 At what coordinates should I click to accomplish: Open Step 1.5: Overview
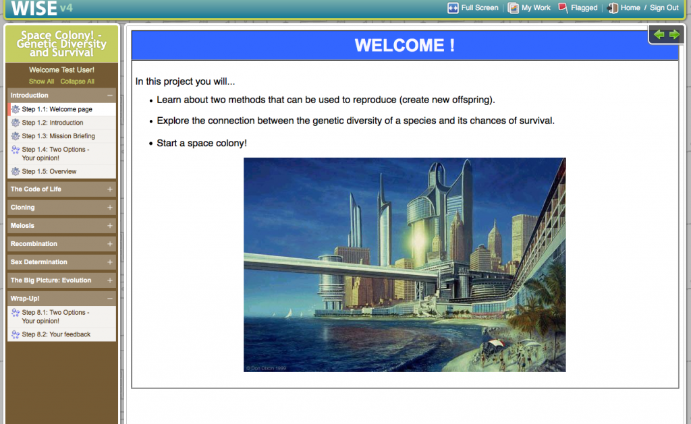pos(61,171)
